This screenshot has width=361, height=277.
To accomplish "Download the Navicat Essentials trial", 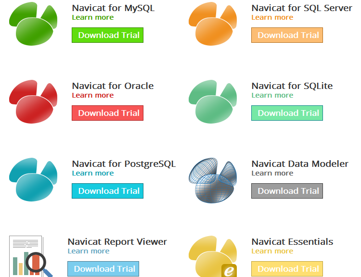I will pos(287,269).
